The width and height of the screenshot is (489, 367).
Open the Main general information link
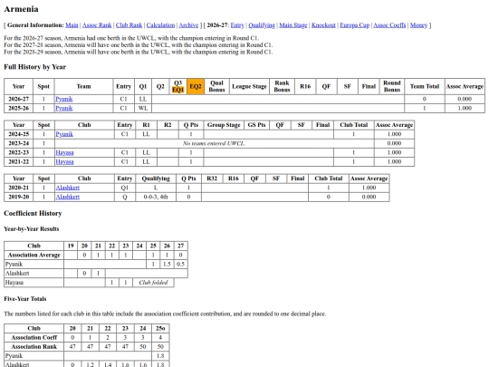(x=72, y=25)
